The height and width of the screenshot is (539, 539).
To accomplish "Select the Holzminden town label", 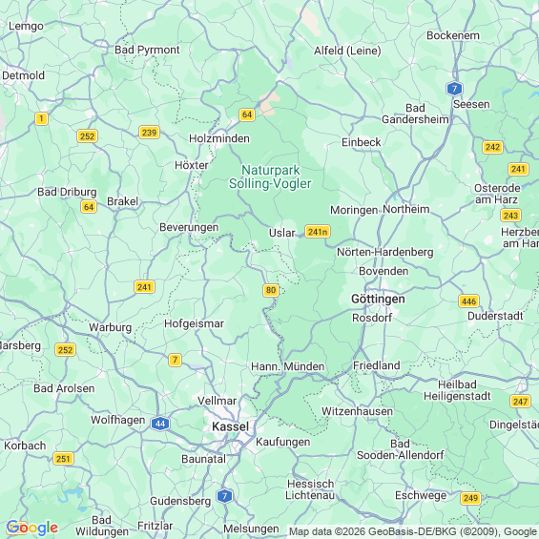I will tap(219, 138).
